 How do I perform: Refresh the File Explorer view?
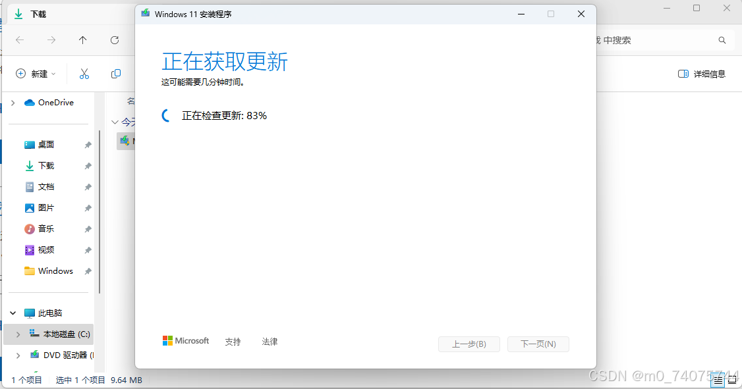[x=115, y=40]
